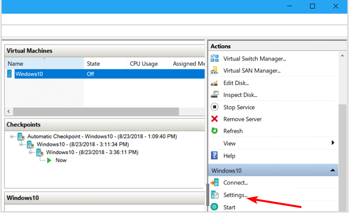The height and width of the screenshot is (213, 349).
Task: Collapse the Automatic Checkpoint tree node
Action: click(x=12, y=136)
